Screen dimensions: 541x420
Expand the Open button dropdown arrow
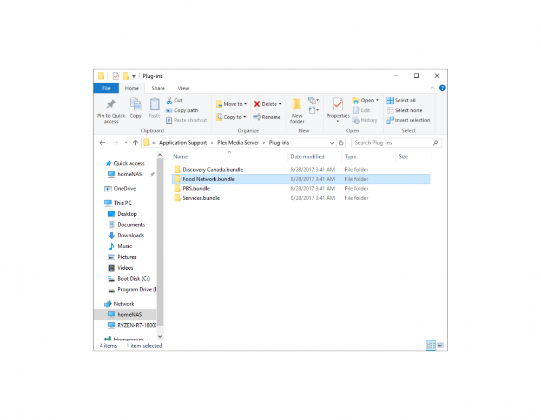point(377,101)
